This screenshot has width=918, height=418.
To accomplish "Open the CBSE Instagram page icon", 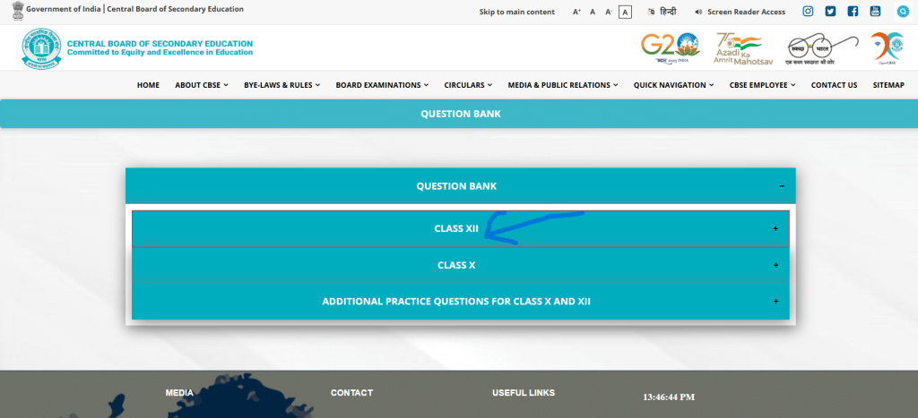I will (808, 11).
